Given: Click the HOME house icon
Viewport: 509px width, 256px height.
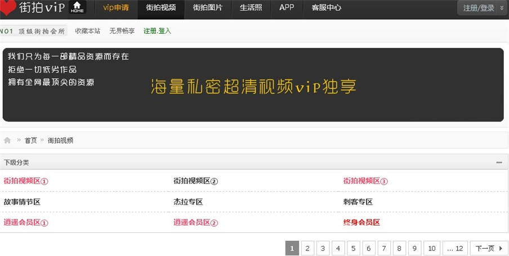Looking at the screenshot, I should pos(77,7).
